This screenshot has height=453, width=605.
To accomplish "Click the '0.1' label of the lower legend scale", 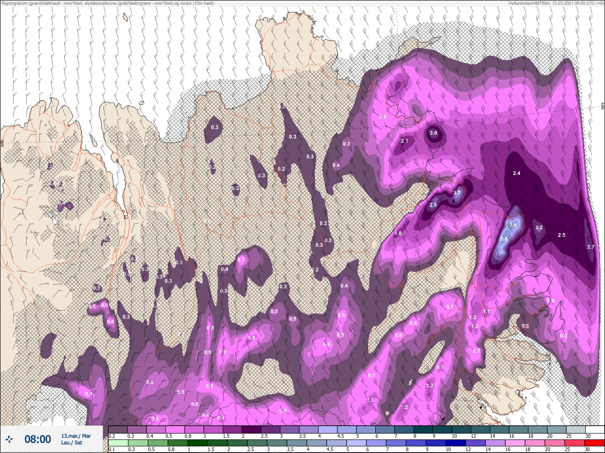I will pyautogui.click(x=112, y=450).
